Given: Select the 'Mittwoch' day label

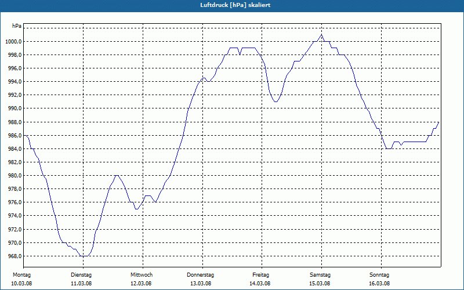Looking at the screenshot, I should pyautogui.click(x=142, y=275).
